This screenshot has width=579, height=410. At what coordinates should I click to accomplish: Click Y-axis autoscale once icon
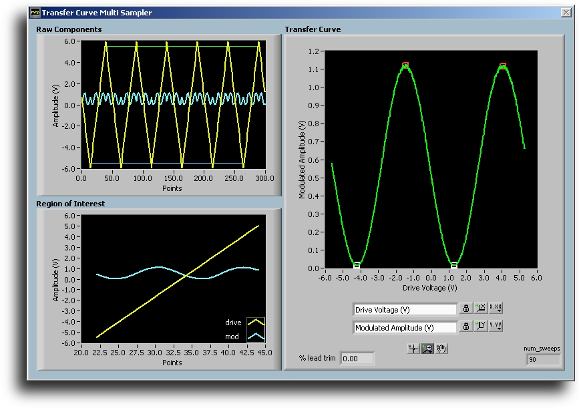(x=480, y=327)
